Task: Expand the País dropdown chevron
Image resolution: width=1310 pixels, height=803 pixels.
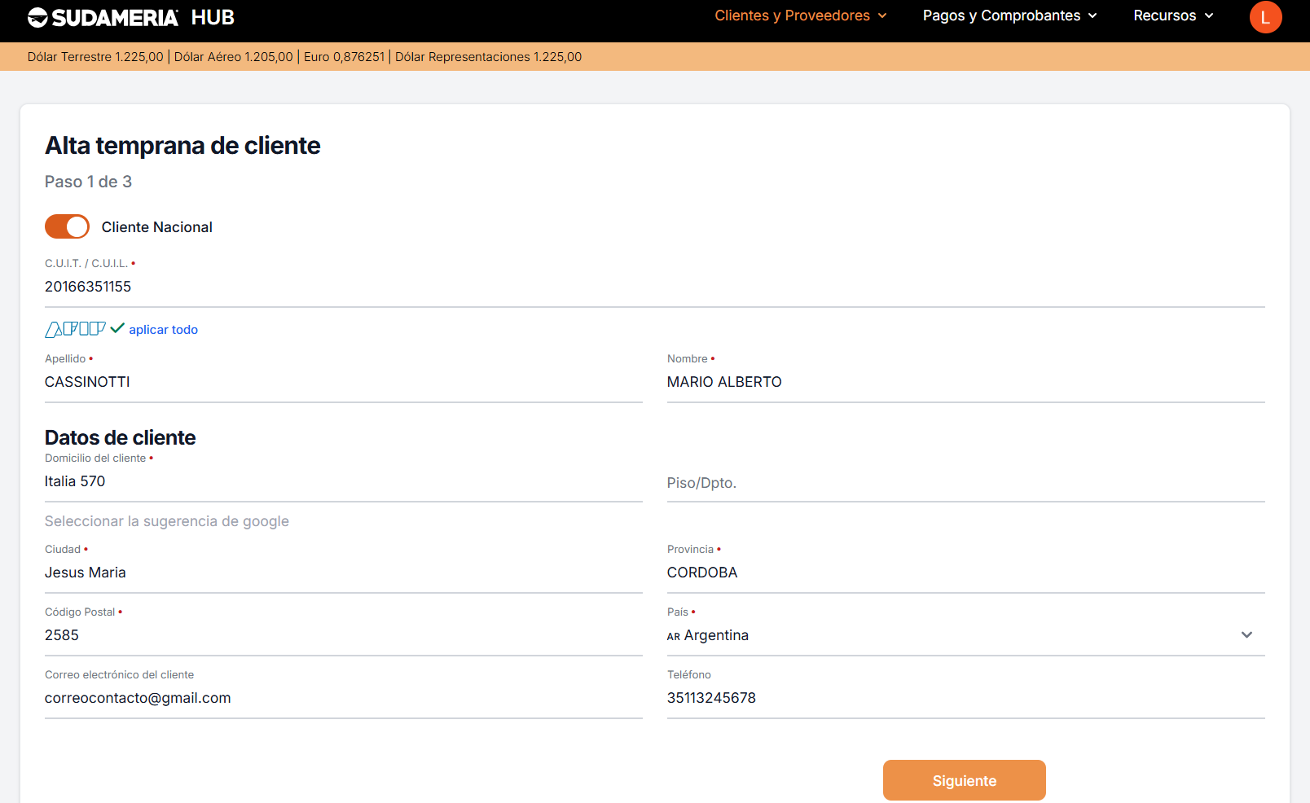Action: (x=1246, y=635)
